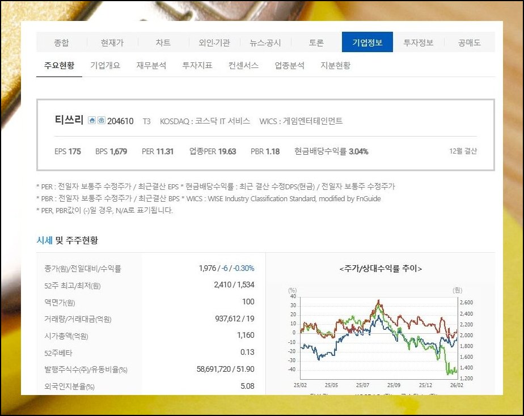Viewport: 524px width, 416px height.
Task: Click the 업종PER 19.63 figure
Action: click(x=213, y=151)
